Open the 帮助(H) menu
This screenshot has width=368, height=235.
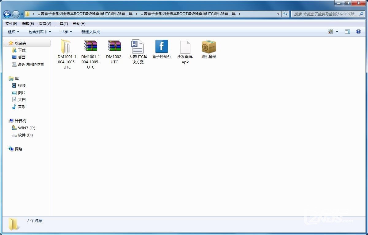(79, 24)
